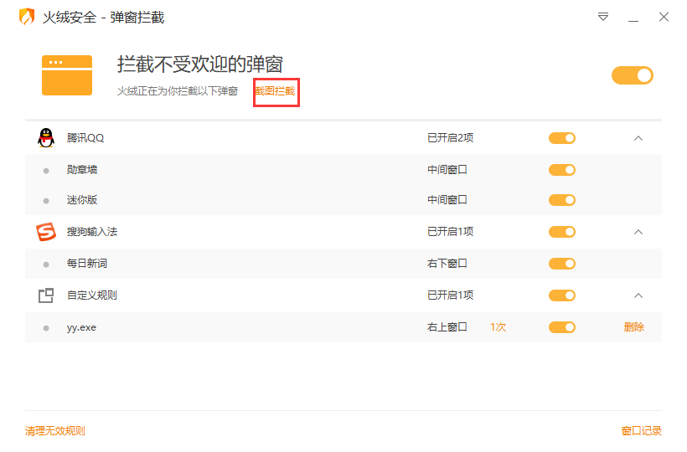Click the popup blocker window icon
Viewport: 687px width, 452px height.
(x=67, y=74)
